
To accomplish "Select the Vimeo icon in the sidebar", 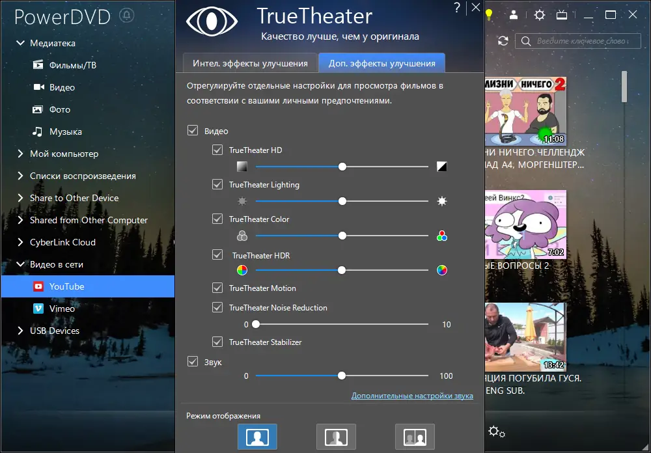I will (x=38, y=309).
